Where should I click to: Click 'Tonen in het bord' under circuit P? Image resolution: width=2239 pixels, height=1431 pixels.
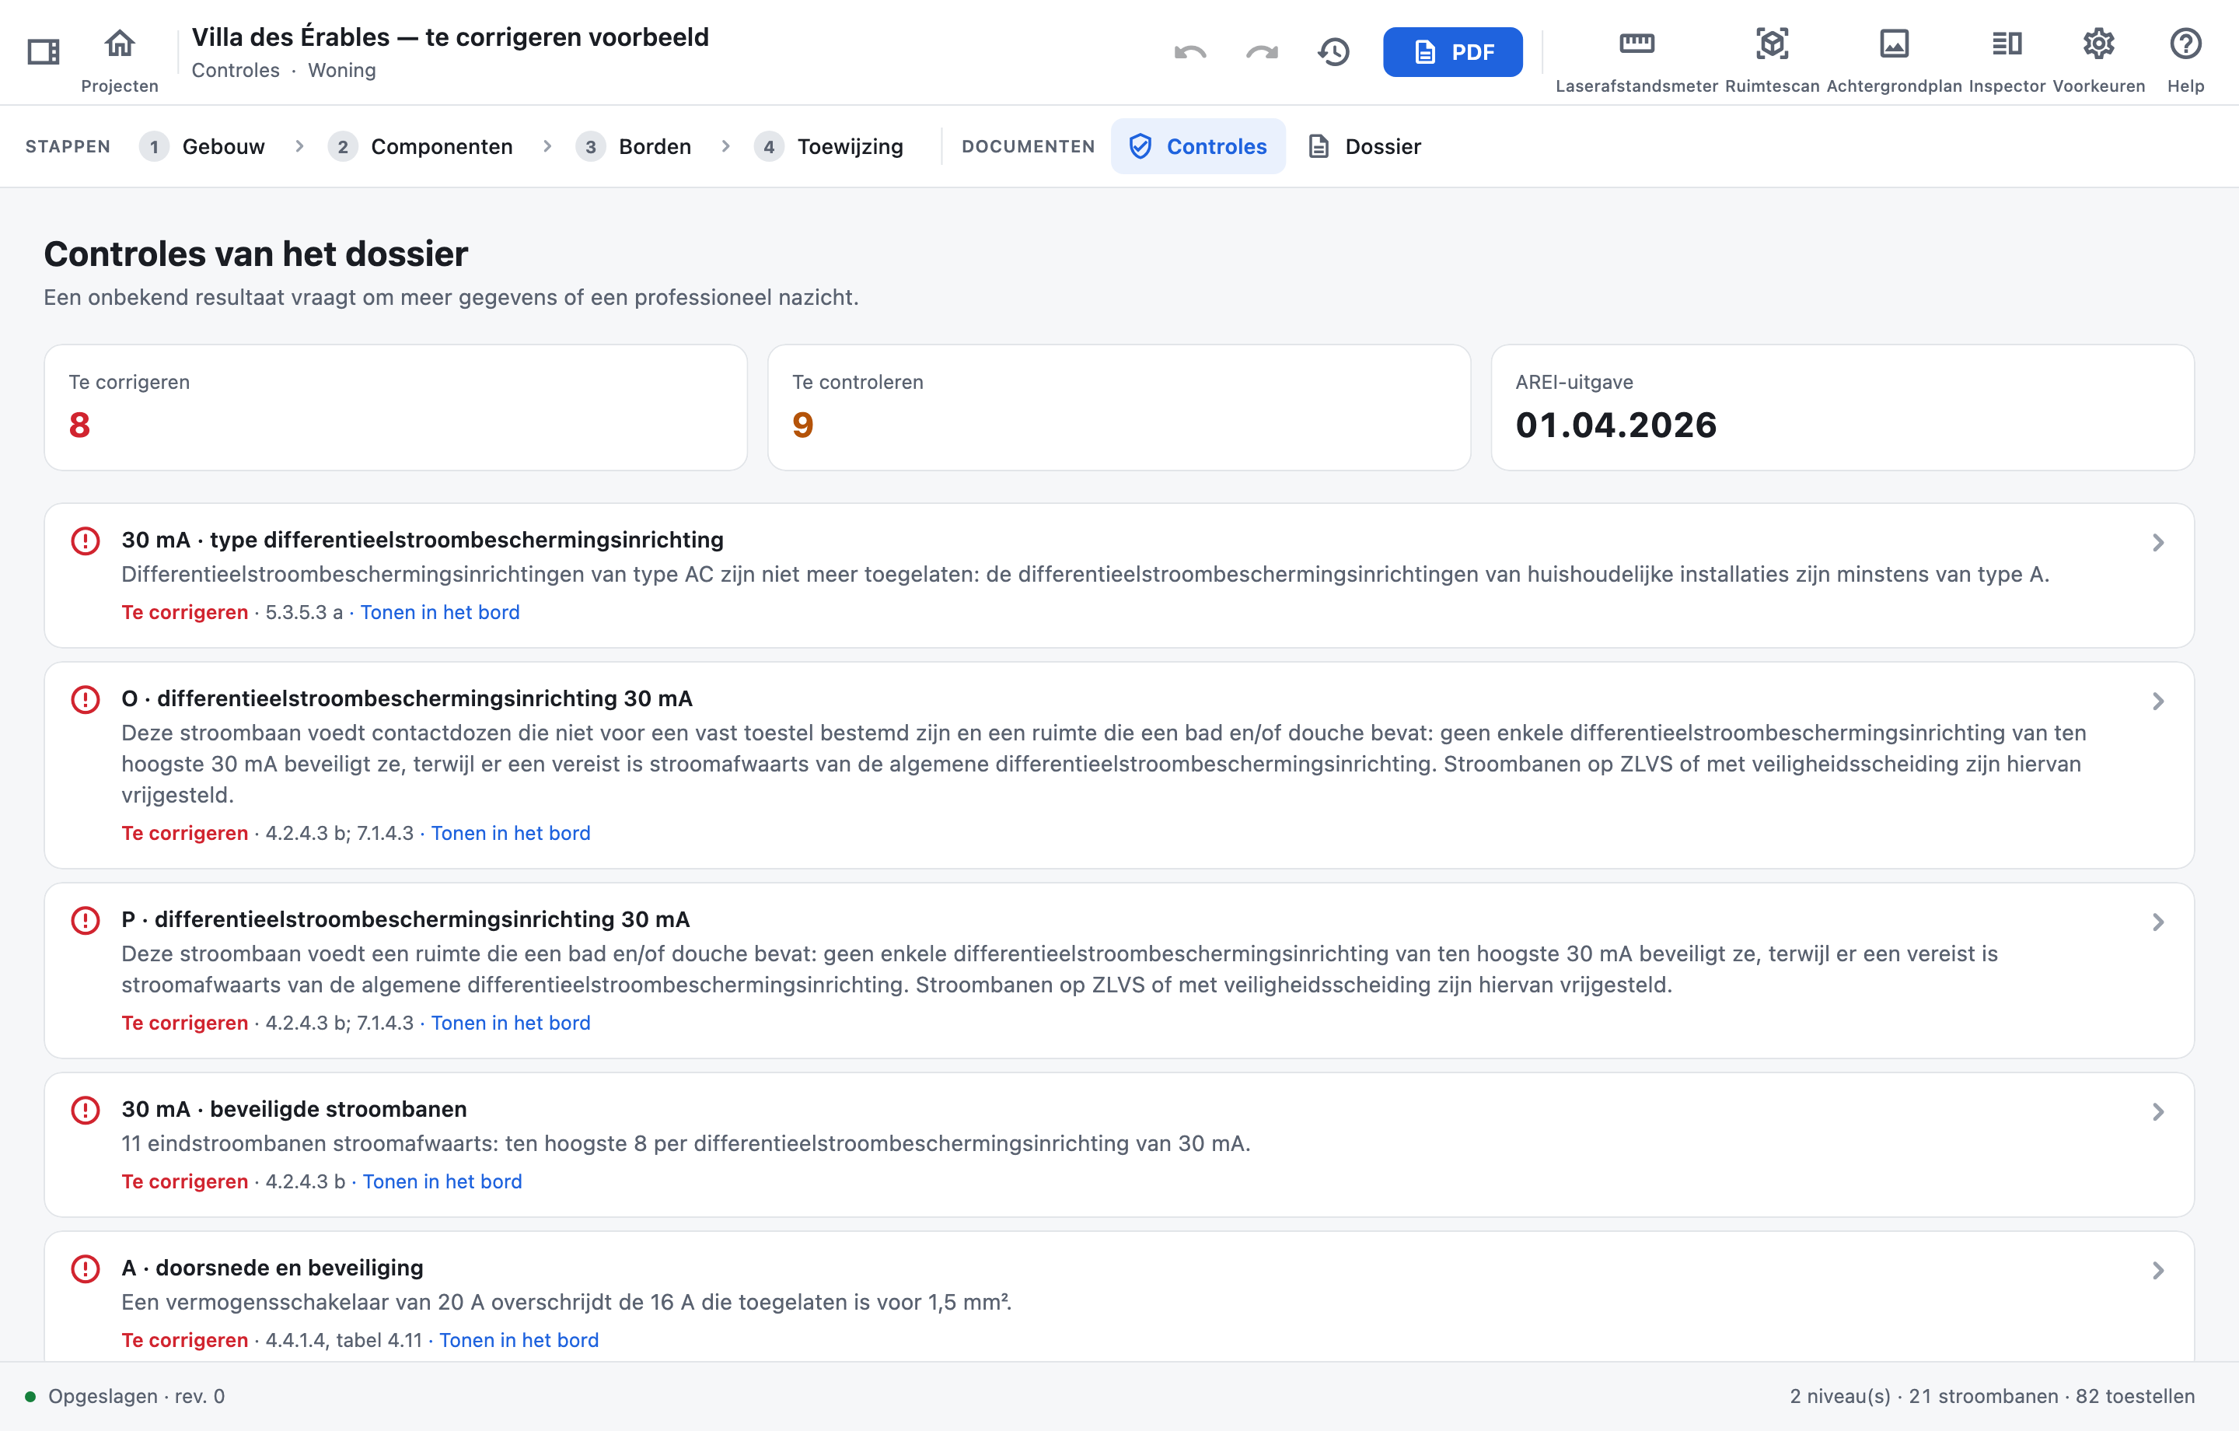(511, 1023)
